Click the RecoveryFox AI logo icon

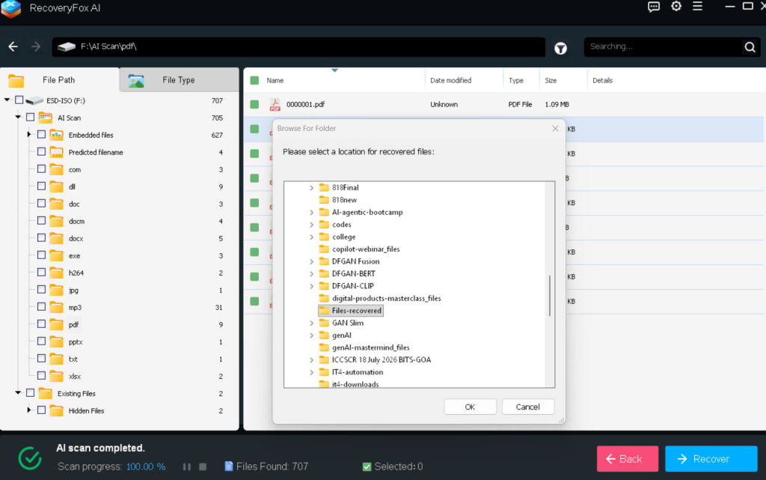click(x=10, y=8)
